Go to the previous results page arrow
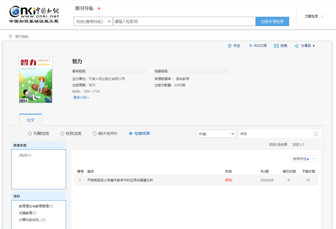 tap(310, 145)
